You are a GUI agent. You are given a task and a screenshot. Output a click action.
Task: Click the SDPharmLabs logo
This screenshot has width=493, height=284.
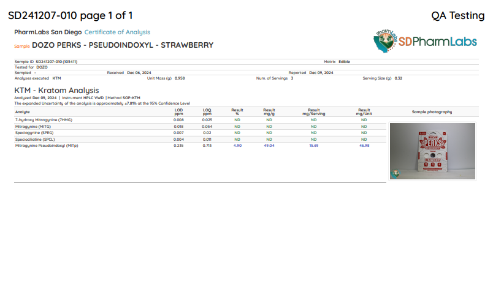coord(425,41)
